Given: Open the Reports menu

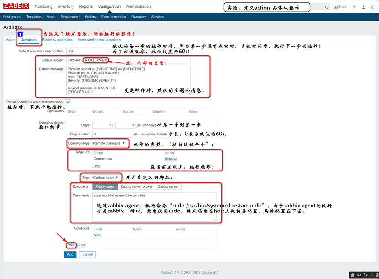Looking at the screenshot, I should click(86, 6).
